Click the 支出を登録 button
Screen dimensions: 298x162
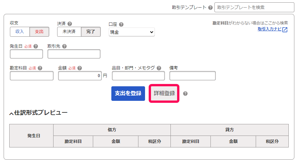coord(128,93)
